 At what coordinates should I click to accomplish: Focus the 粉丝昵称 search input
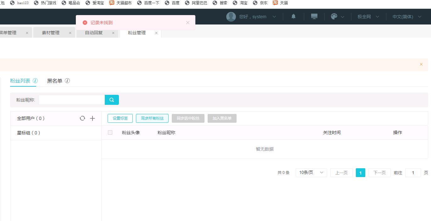72,100
